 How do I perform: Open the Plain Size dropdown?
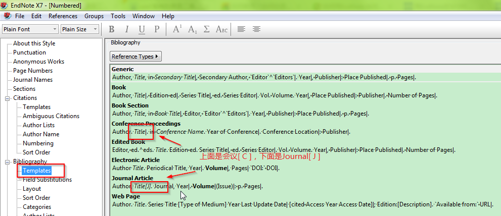79,29
